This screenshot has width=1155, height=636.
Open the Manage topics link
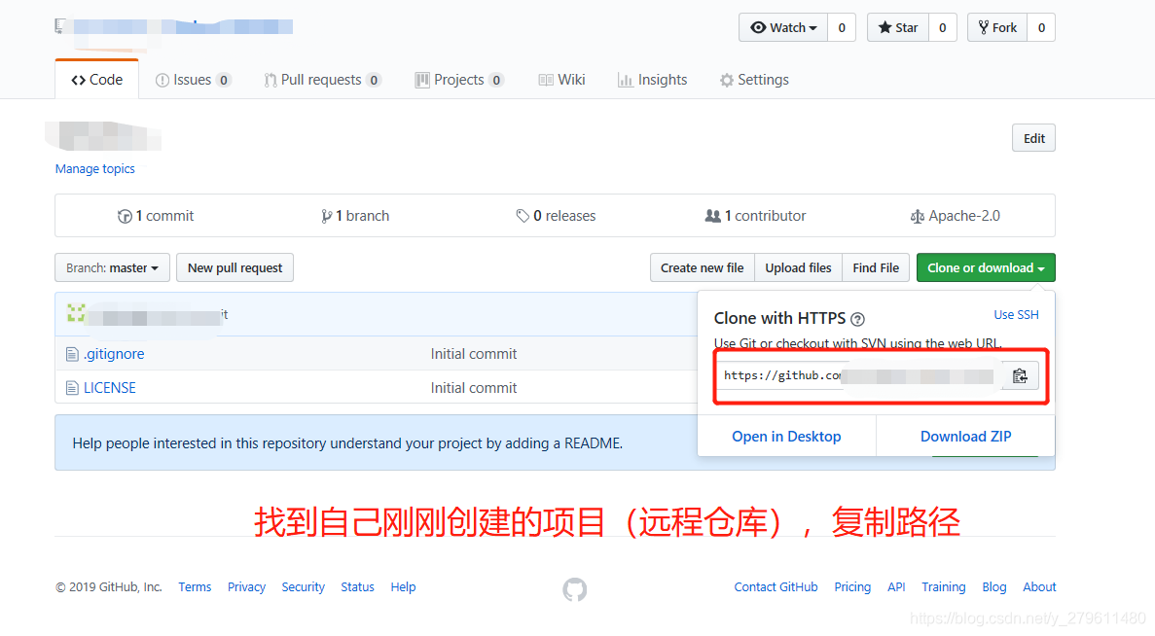(95, 168)
